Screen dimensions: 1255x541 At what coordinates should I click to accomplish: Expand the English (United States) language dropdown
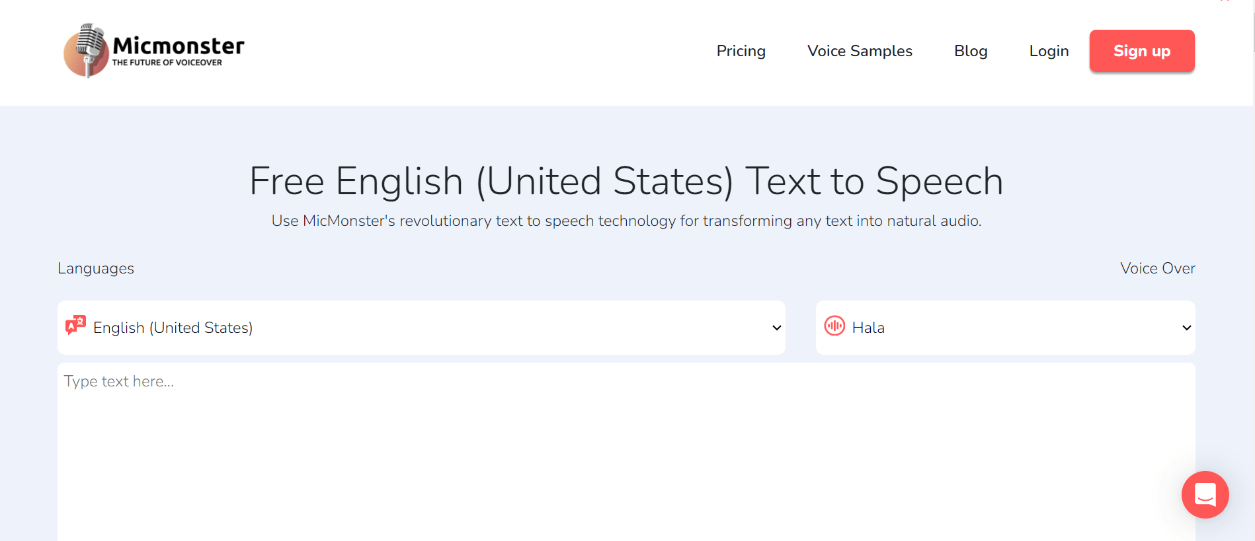pos(421,328)
